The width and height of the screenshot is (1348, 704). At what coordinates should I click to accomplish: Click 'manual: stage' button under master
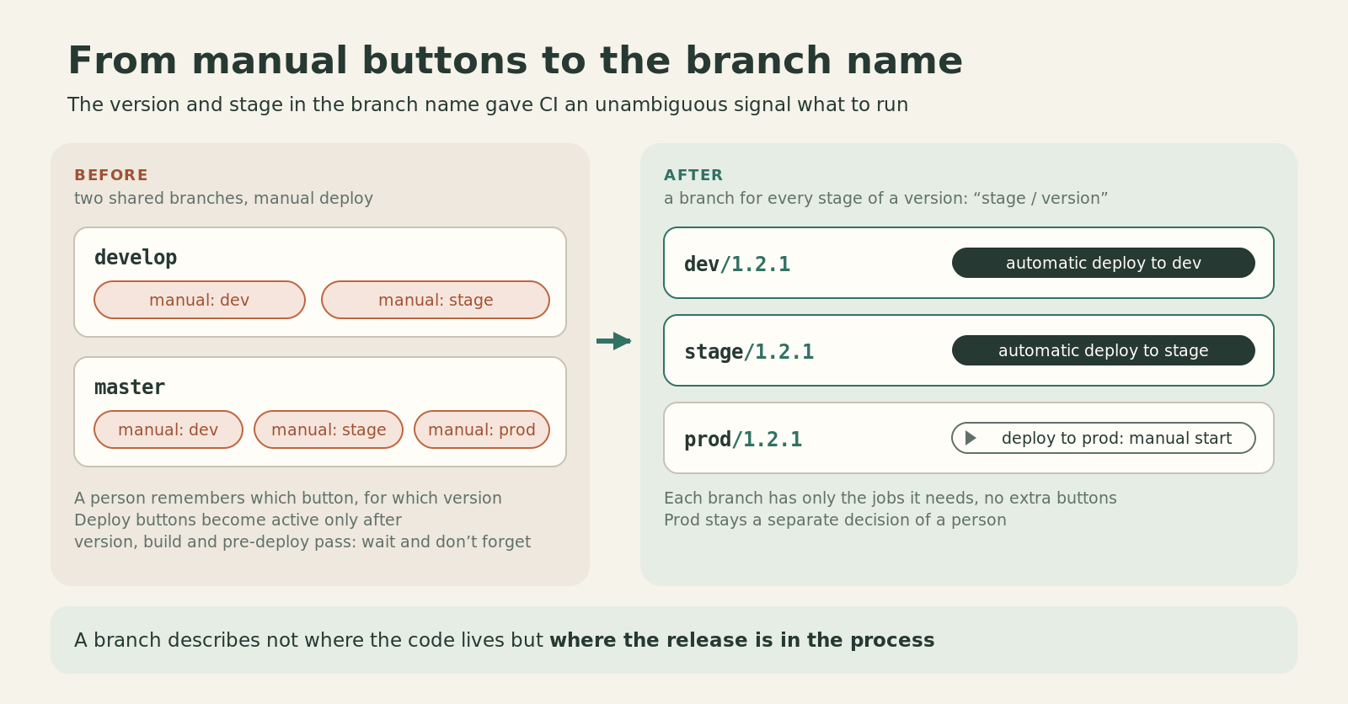point(329,429)
